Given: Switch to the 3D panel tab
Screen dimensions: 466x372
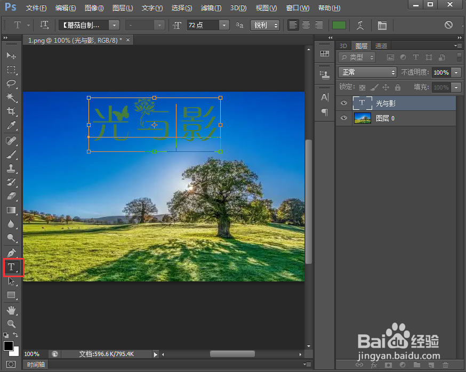Looking at the screenshot, I should 343,46.
